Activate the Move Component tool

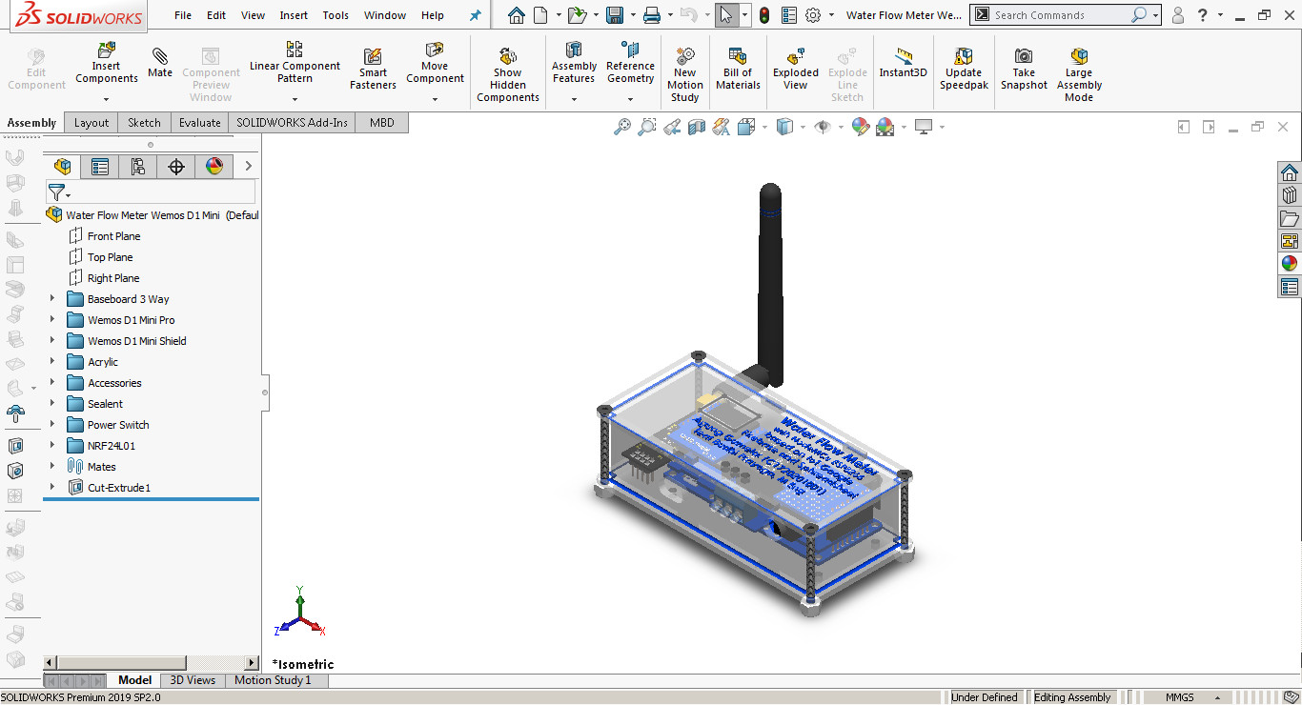click(x=435, y=61)
